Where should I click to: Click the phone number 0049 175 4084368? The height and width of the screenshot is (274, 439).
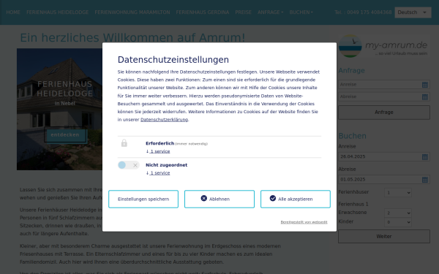[x=369, y=12]
